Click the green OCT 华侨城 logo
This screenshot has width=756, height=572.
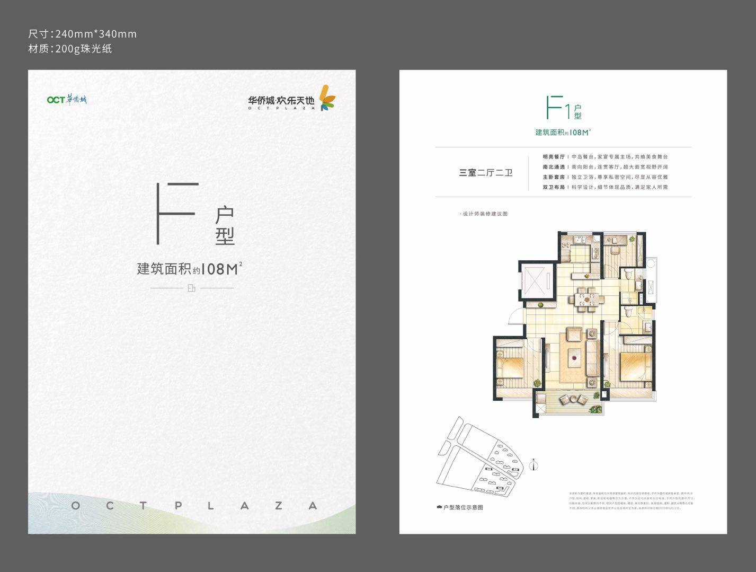click(x=67, y=100)
